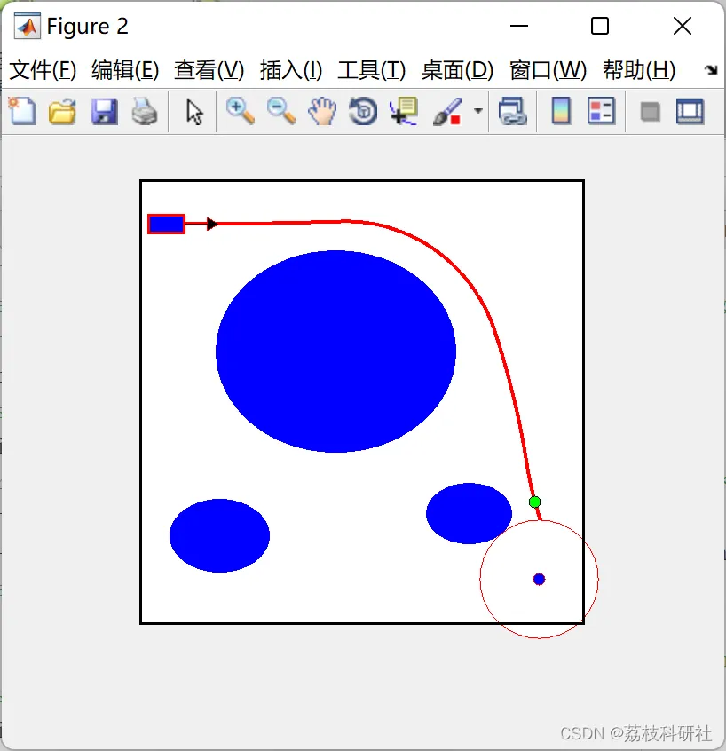
Task: Open the 工具(T) menu
Action: pos(372,70)
